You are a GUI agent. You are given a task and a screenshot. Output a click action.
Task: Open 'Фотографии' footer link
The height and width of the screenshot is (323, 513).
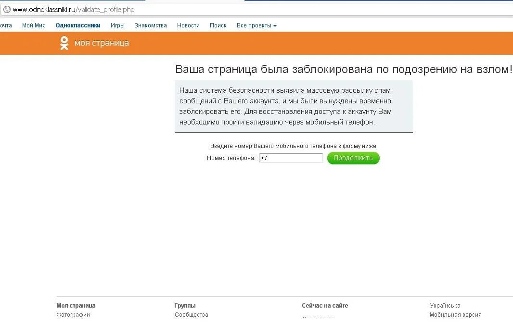tap(73, 314)
